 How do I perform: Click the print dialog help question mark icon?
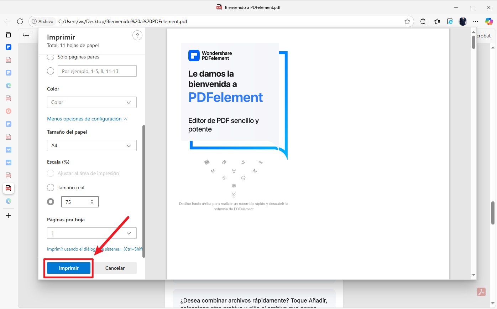pos(137,35)
